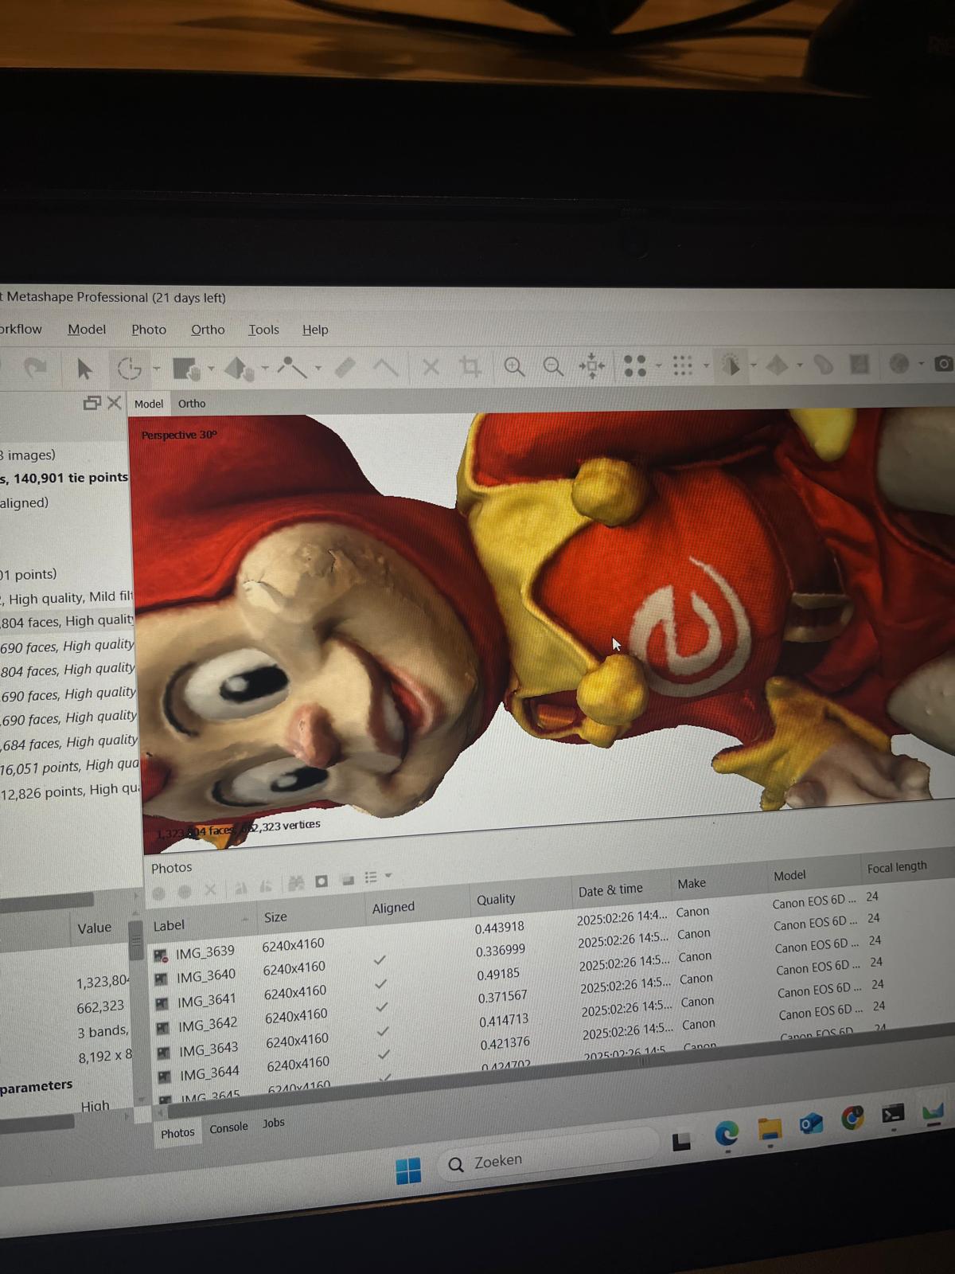Open the Model menu
955x1274 pixels.
[87, 329]
